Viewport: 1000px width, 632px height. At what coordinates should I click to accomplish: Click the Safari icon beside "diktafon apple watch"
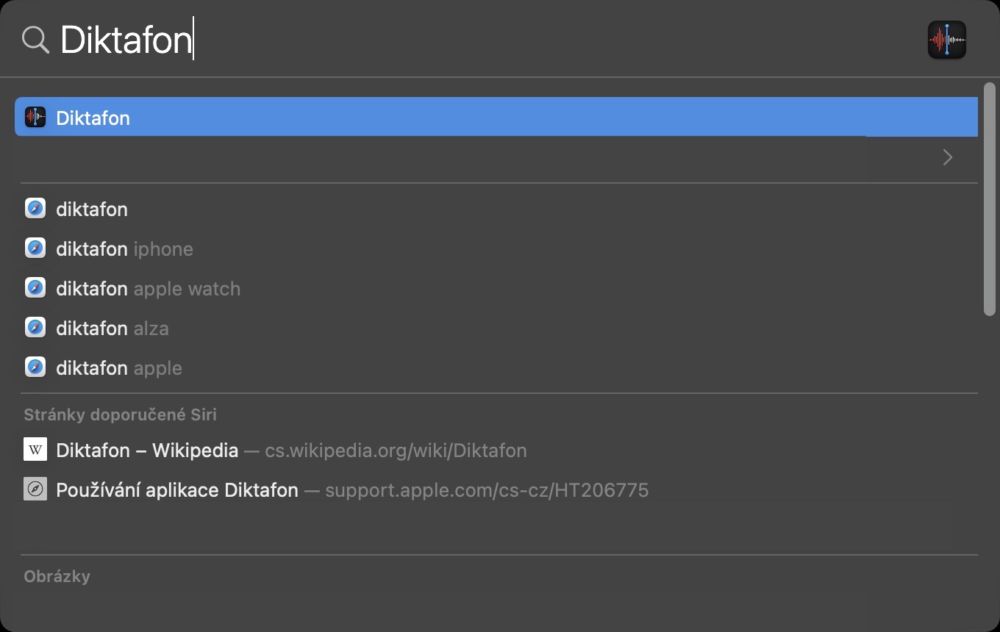click(x=35, y=288)
